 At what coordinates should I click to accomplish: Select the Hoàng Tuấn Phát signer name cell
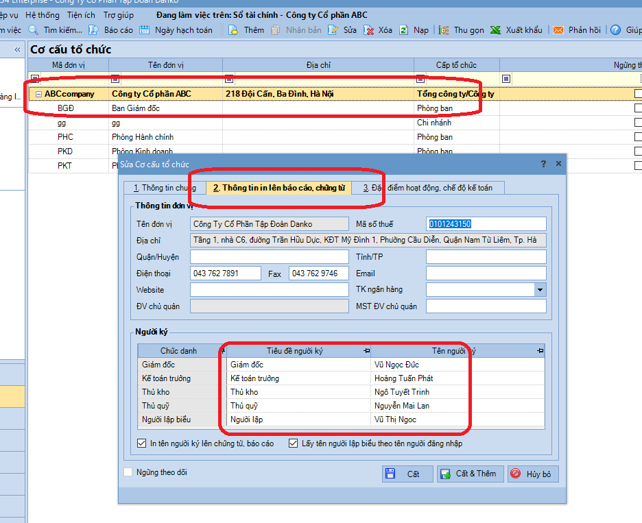(457, 378)
